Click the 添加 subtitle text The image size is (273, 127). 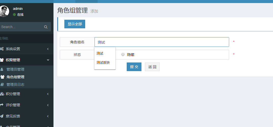tap(94, 11)
